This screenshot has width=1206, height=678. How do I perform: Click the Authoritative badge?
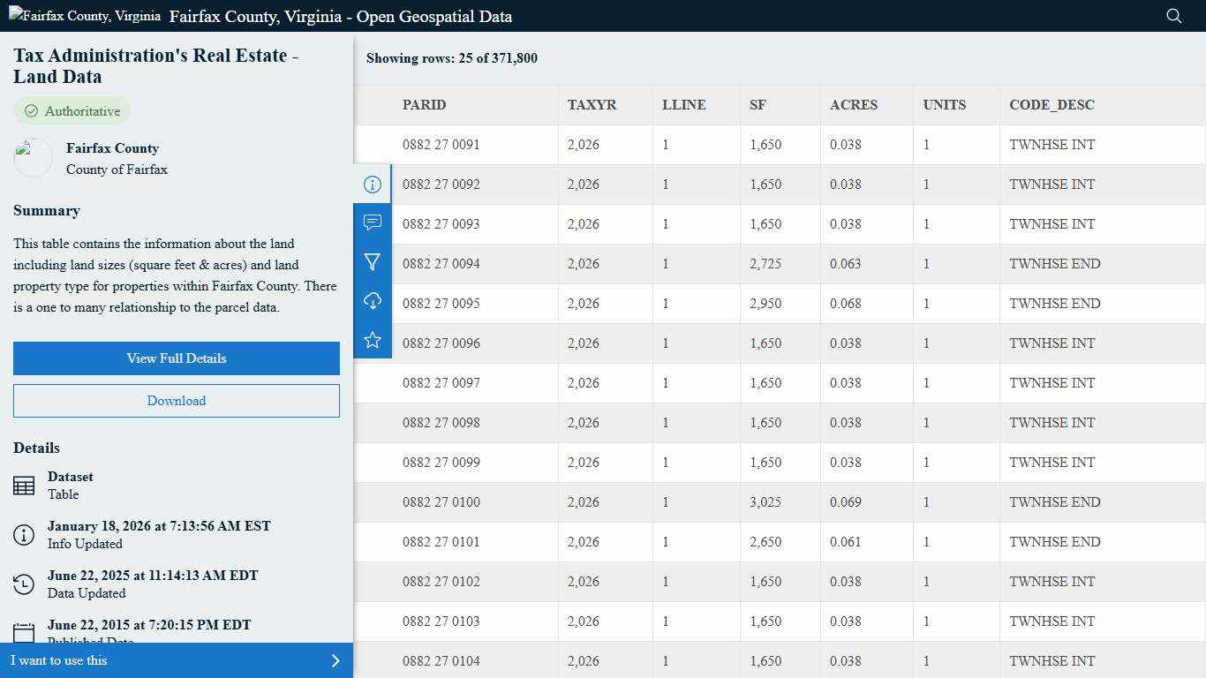(x=72, y=111)
